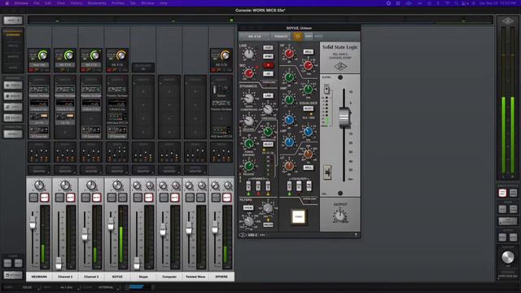Click the SSL plugin main fader handle
This screenshot has width=521, height=293.
pyautogui.click(x=344, y=117)
